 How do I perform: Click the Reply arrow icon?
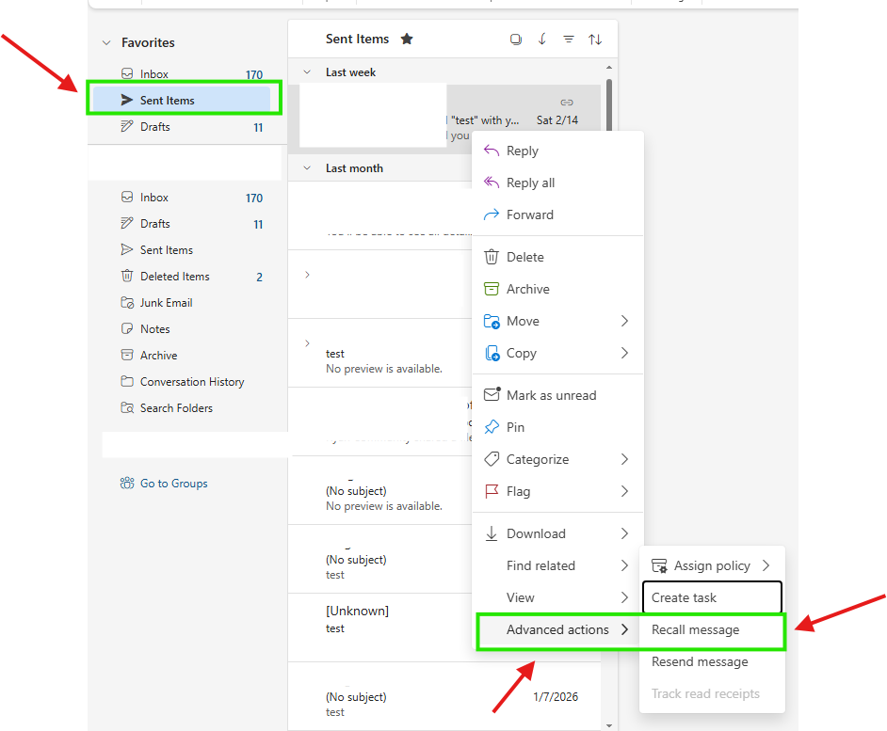tap(492, 151)
